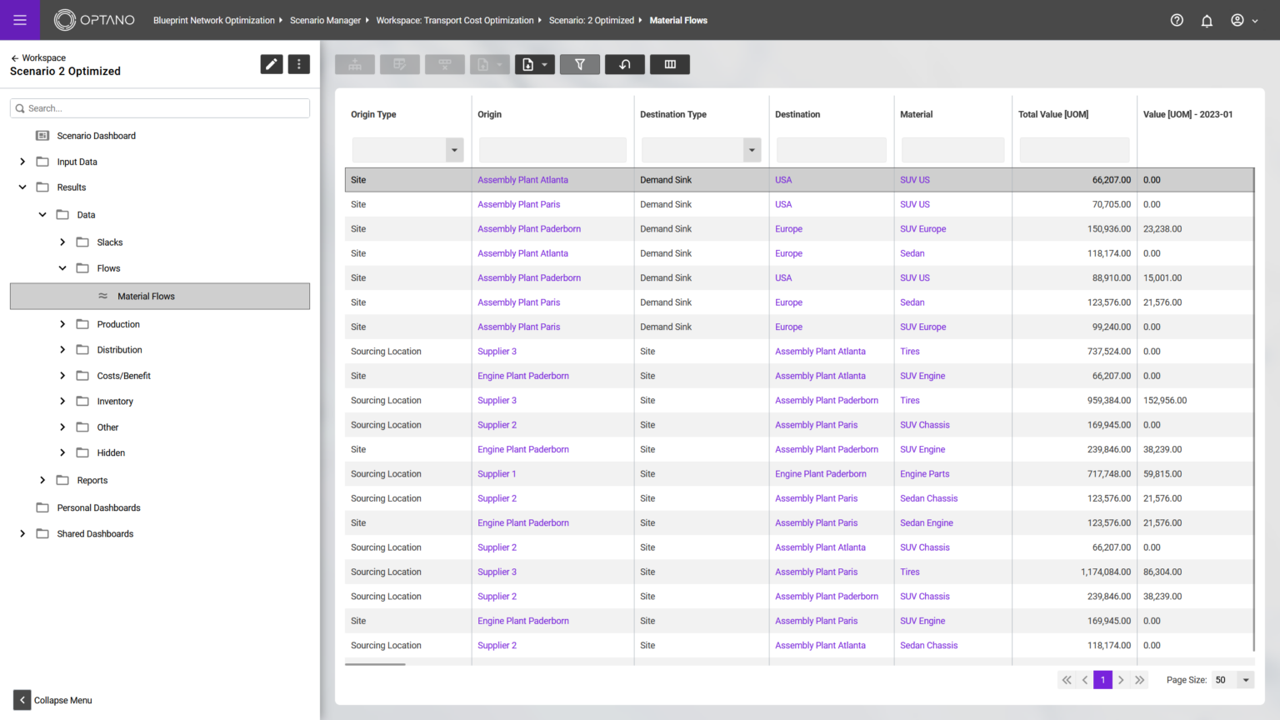The width and height of the screenshot is (1280, 720).
Task: Open the help question mark icon
Action: (x=1177, y=20)
